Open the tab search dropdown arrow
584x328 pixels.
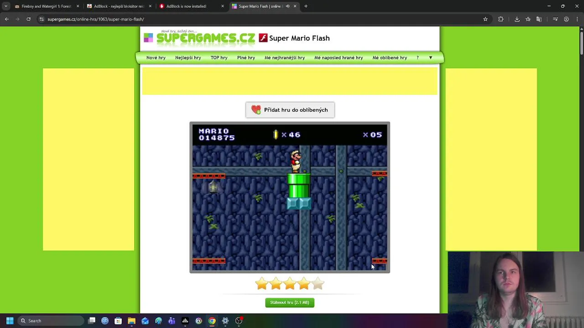click(x=6, y=6)
